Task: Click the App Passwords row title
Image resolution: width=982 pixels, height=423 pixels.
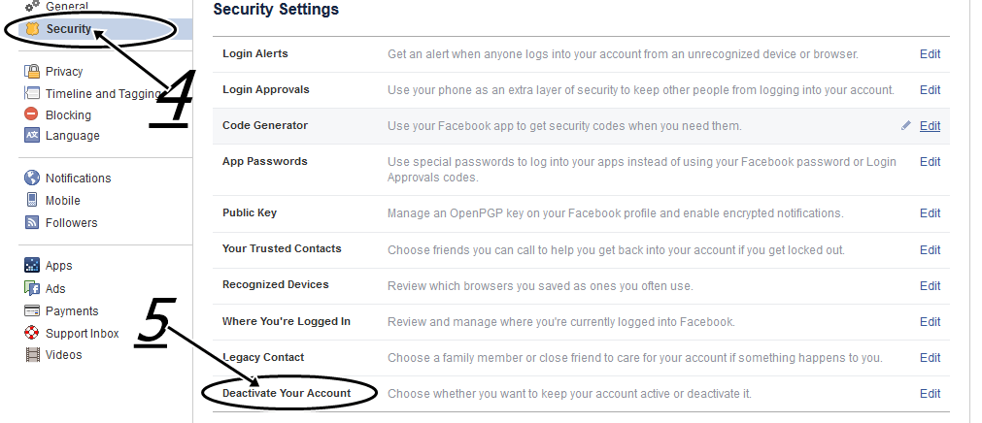Action: pos(265,161)
